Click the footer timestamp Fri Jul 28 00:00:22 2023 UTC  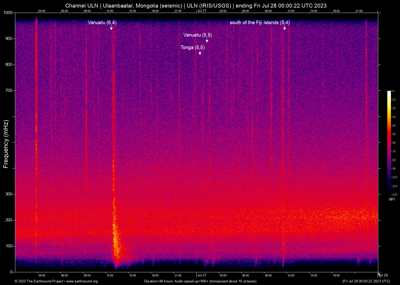[366, 281]
